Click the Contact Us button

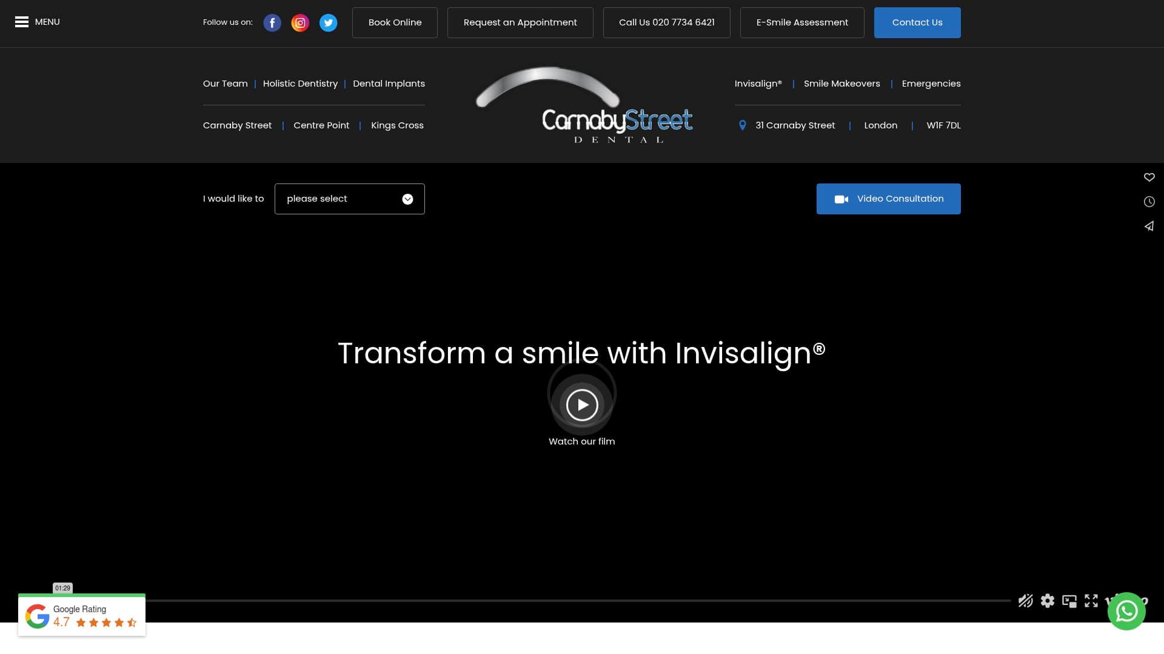pyautogui.click(x=917, y=22)
